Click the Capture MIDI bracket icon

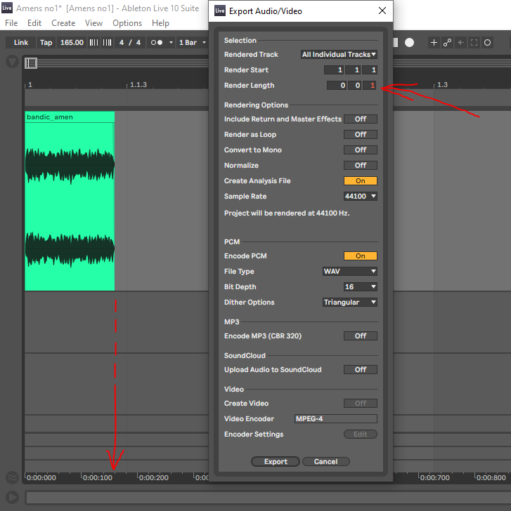point(474,43)
